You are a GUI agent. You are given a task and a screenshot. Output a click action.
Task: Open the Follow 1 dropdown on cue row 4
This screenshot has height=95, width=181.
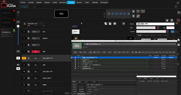tap(36, 32)
